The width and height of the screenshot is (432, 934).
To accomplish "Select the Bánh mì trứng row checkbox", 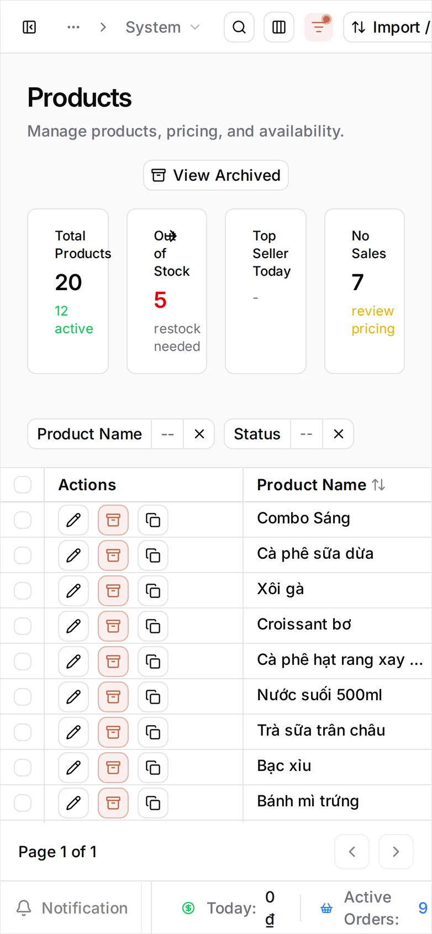I will pyautogui.click(x=23, y=803).
